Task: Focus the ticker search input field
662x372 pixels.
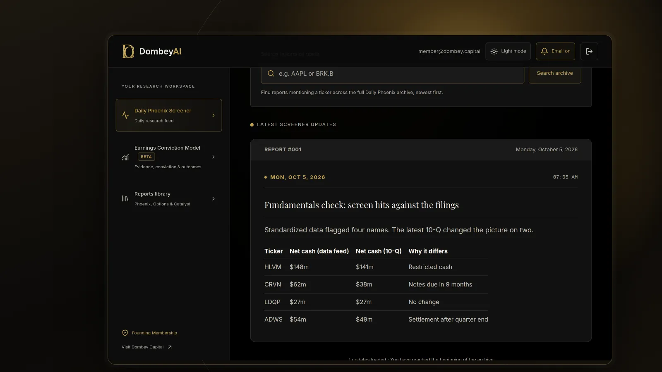Action: click(392, 74)
